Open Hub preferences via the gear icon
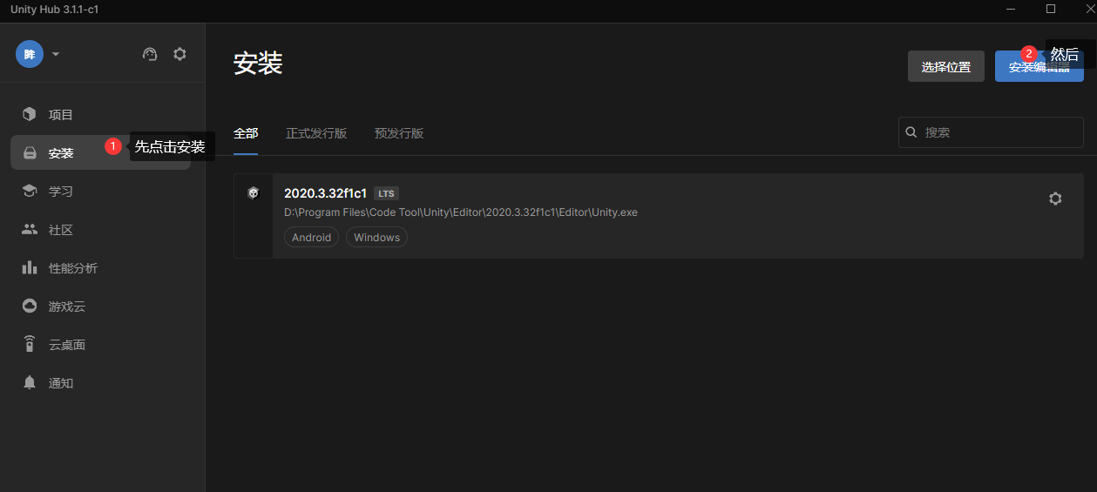The width and height of the screenshot is (1097, 492). click(x=179, y=54)
